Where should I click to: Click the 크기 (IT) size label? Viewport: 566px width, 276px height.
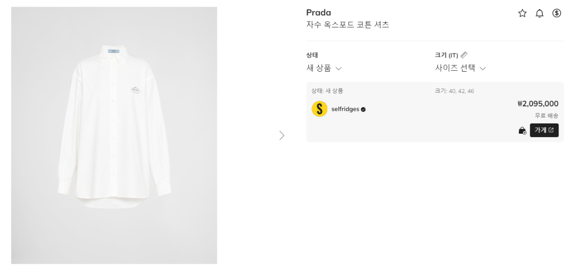click(x=446, y=55)
